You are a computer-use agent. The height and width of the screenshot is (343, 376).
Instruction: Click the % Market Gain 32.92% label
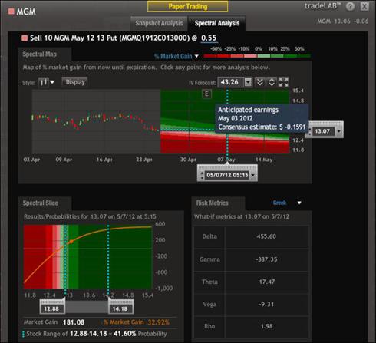137,322
